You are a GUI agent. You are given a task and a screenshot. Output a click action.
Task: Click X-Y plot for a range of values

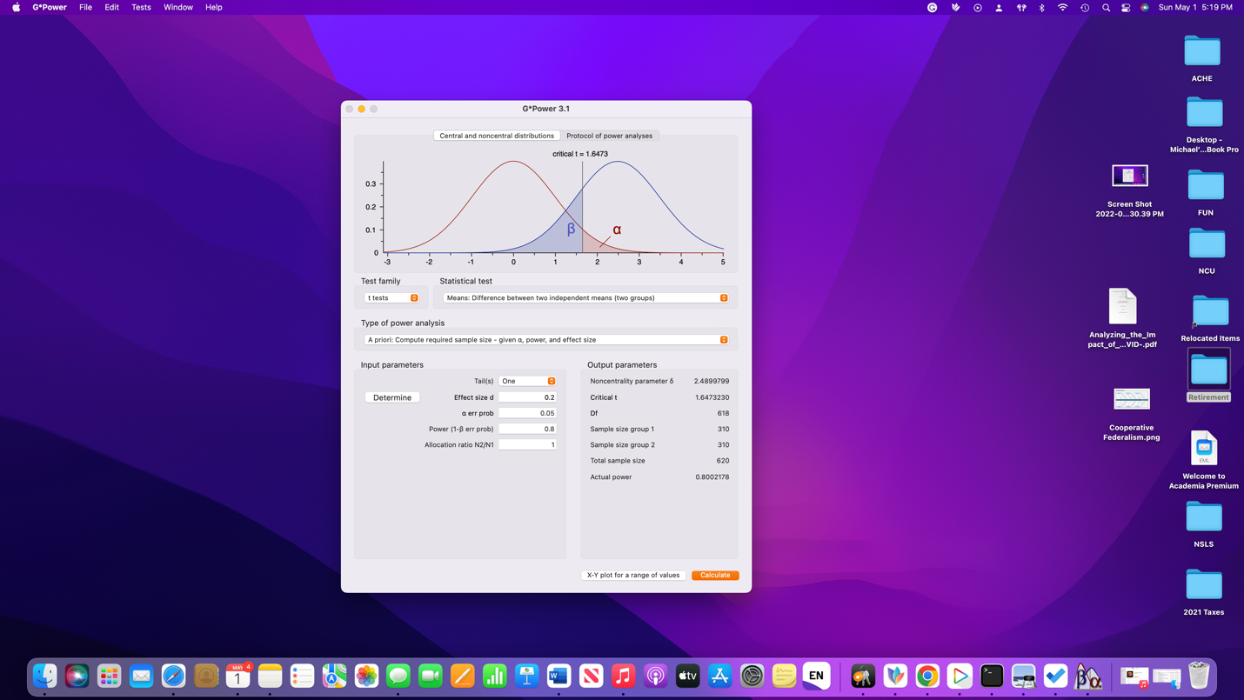point(633,575)
